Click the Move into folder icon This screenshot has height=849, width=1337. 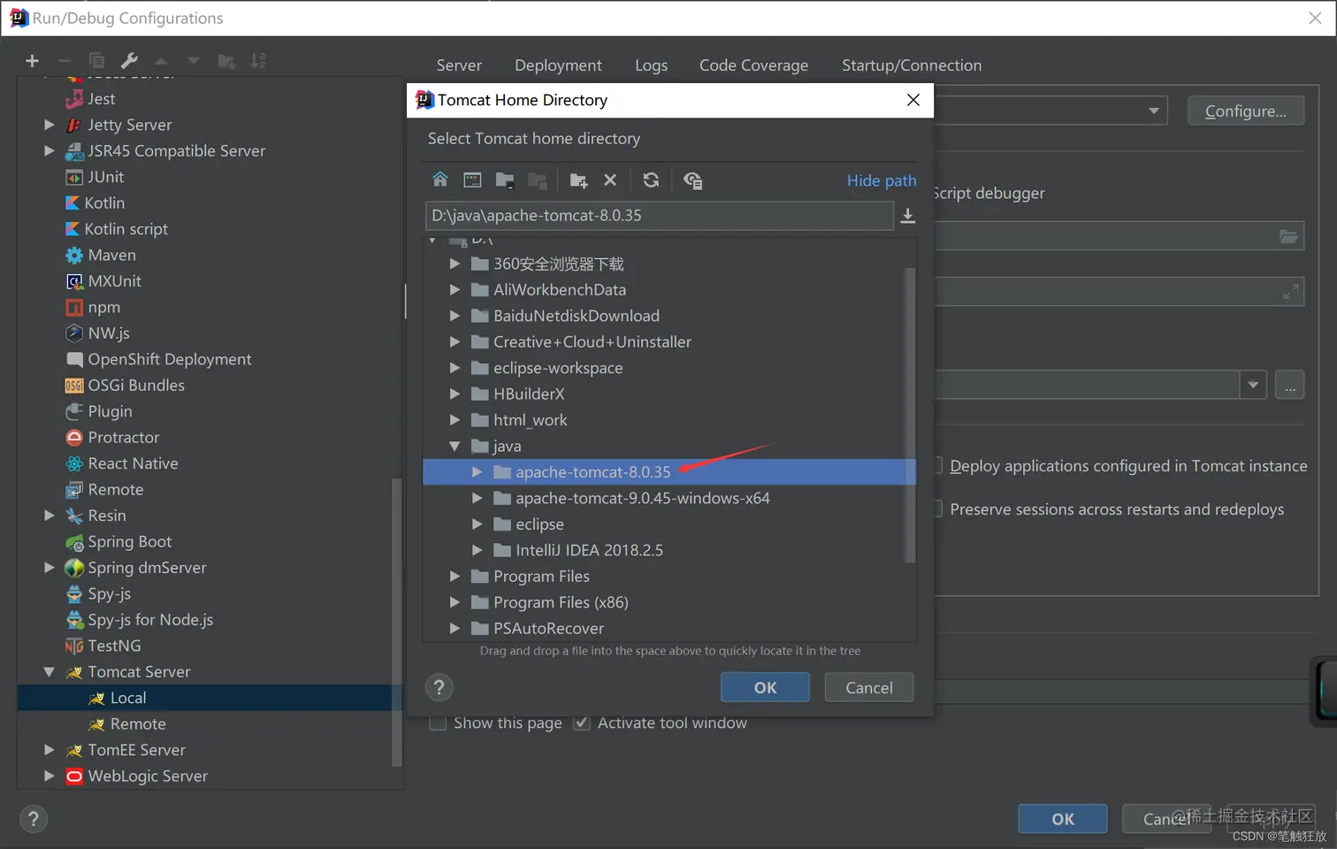coord(226,61)
